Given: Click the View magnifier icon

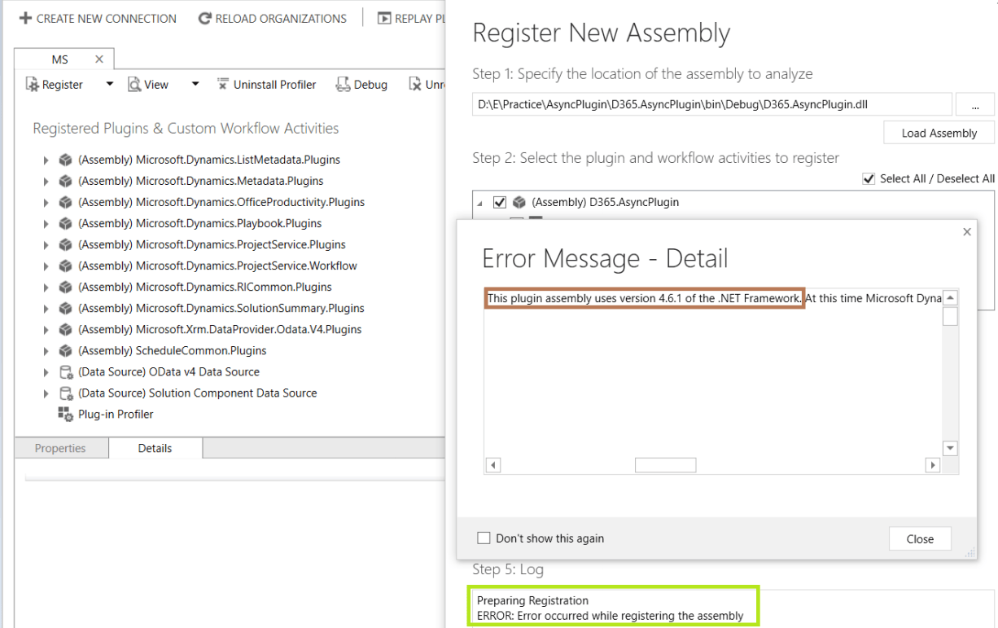Looking at the screenshot, I should click(134, 85).
